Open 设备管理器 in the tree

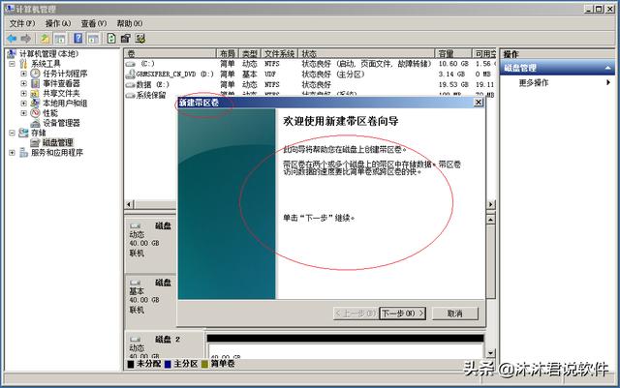[x=61, y=123]
